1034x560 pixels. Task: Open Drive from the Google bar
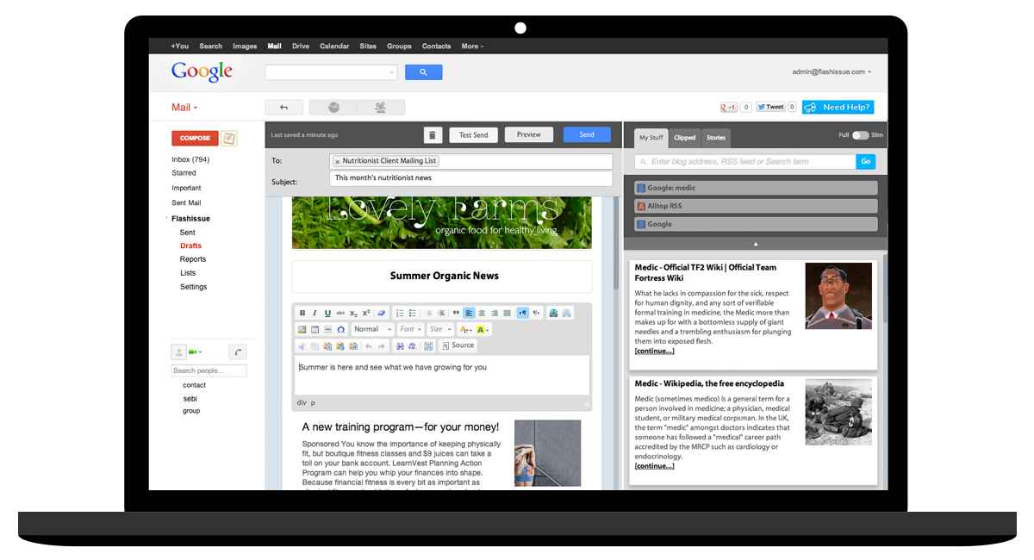point(301,47)
